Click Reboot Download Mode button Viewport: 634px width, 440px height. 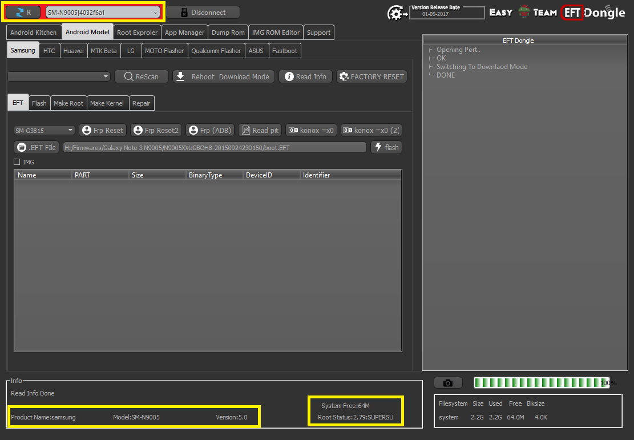224,76
